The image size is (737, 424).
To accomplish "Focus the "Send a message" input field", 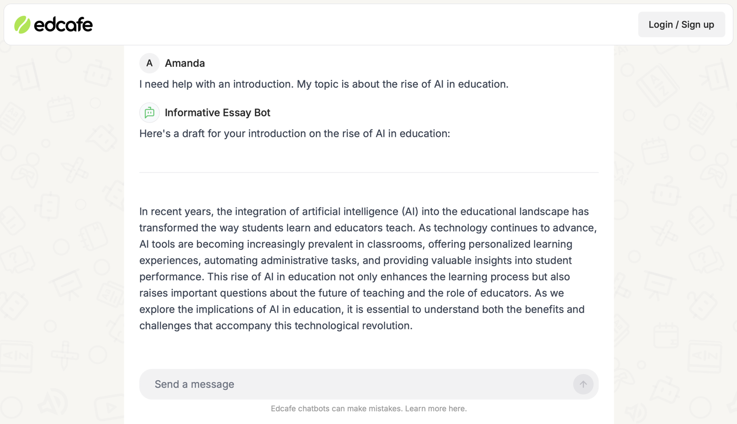I will 355,384.
